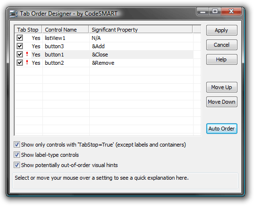Open Help for the designer
254x206 pixels.
(222, 59)
